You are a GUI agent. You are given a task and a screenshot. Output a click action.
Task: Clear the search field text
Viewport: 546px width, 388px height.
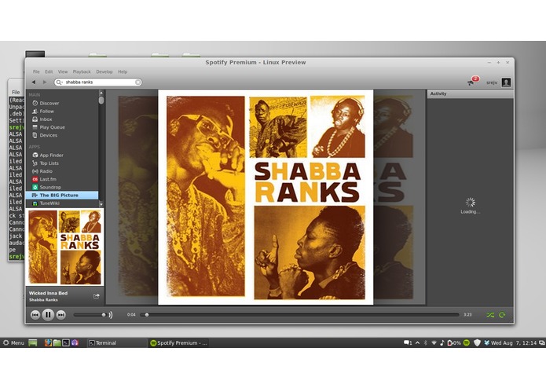138,82
